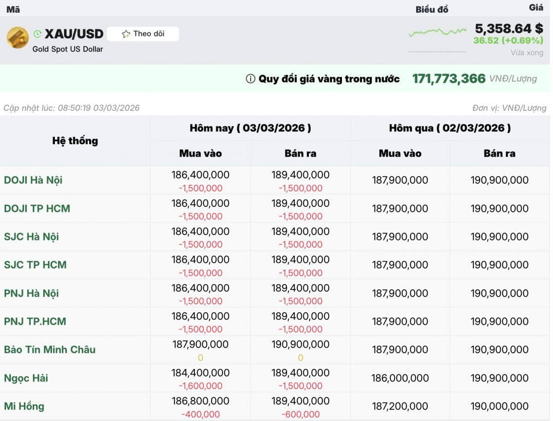553x421 pixels.
Task: Click SJC Hà Nội yesterday's sell 190,900,000
Action: [500, 237]
